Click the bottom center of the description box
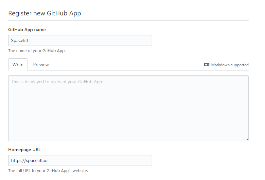The image size is (265, 180). [x=128, y=137]
